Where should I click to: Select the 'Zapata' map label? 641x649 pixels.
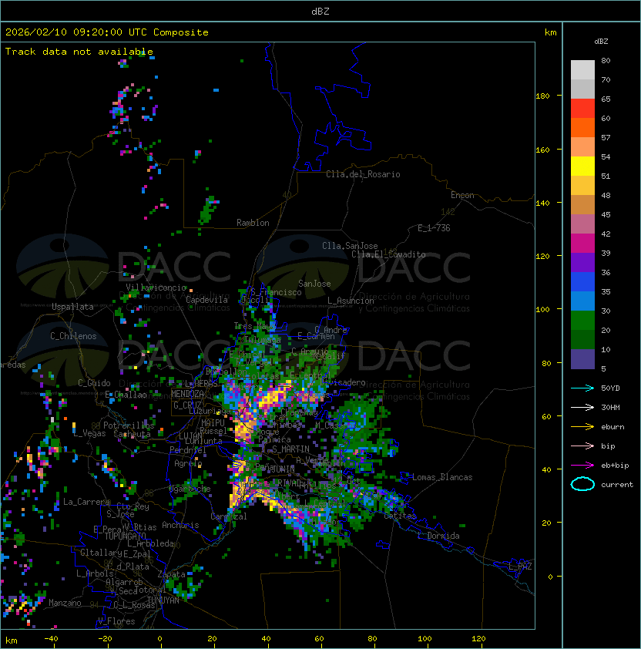click(171, 574)
